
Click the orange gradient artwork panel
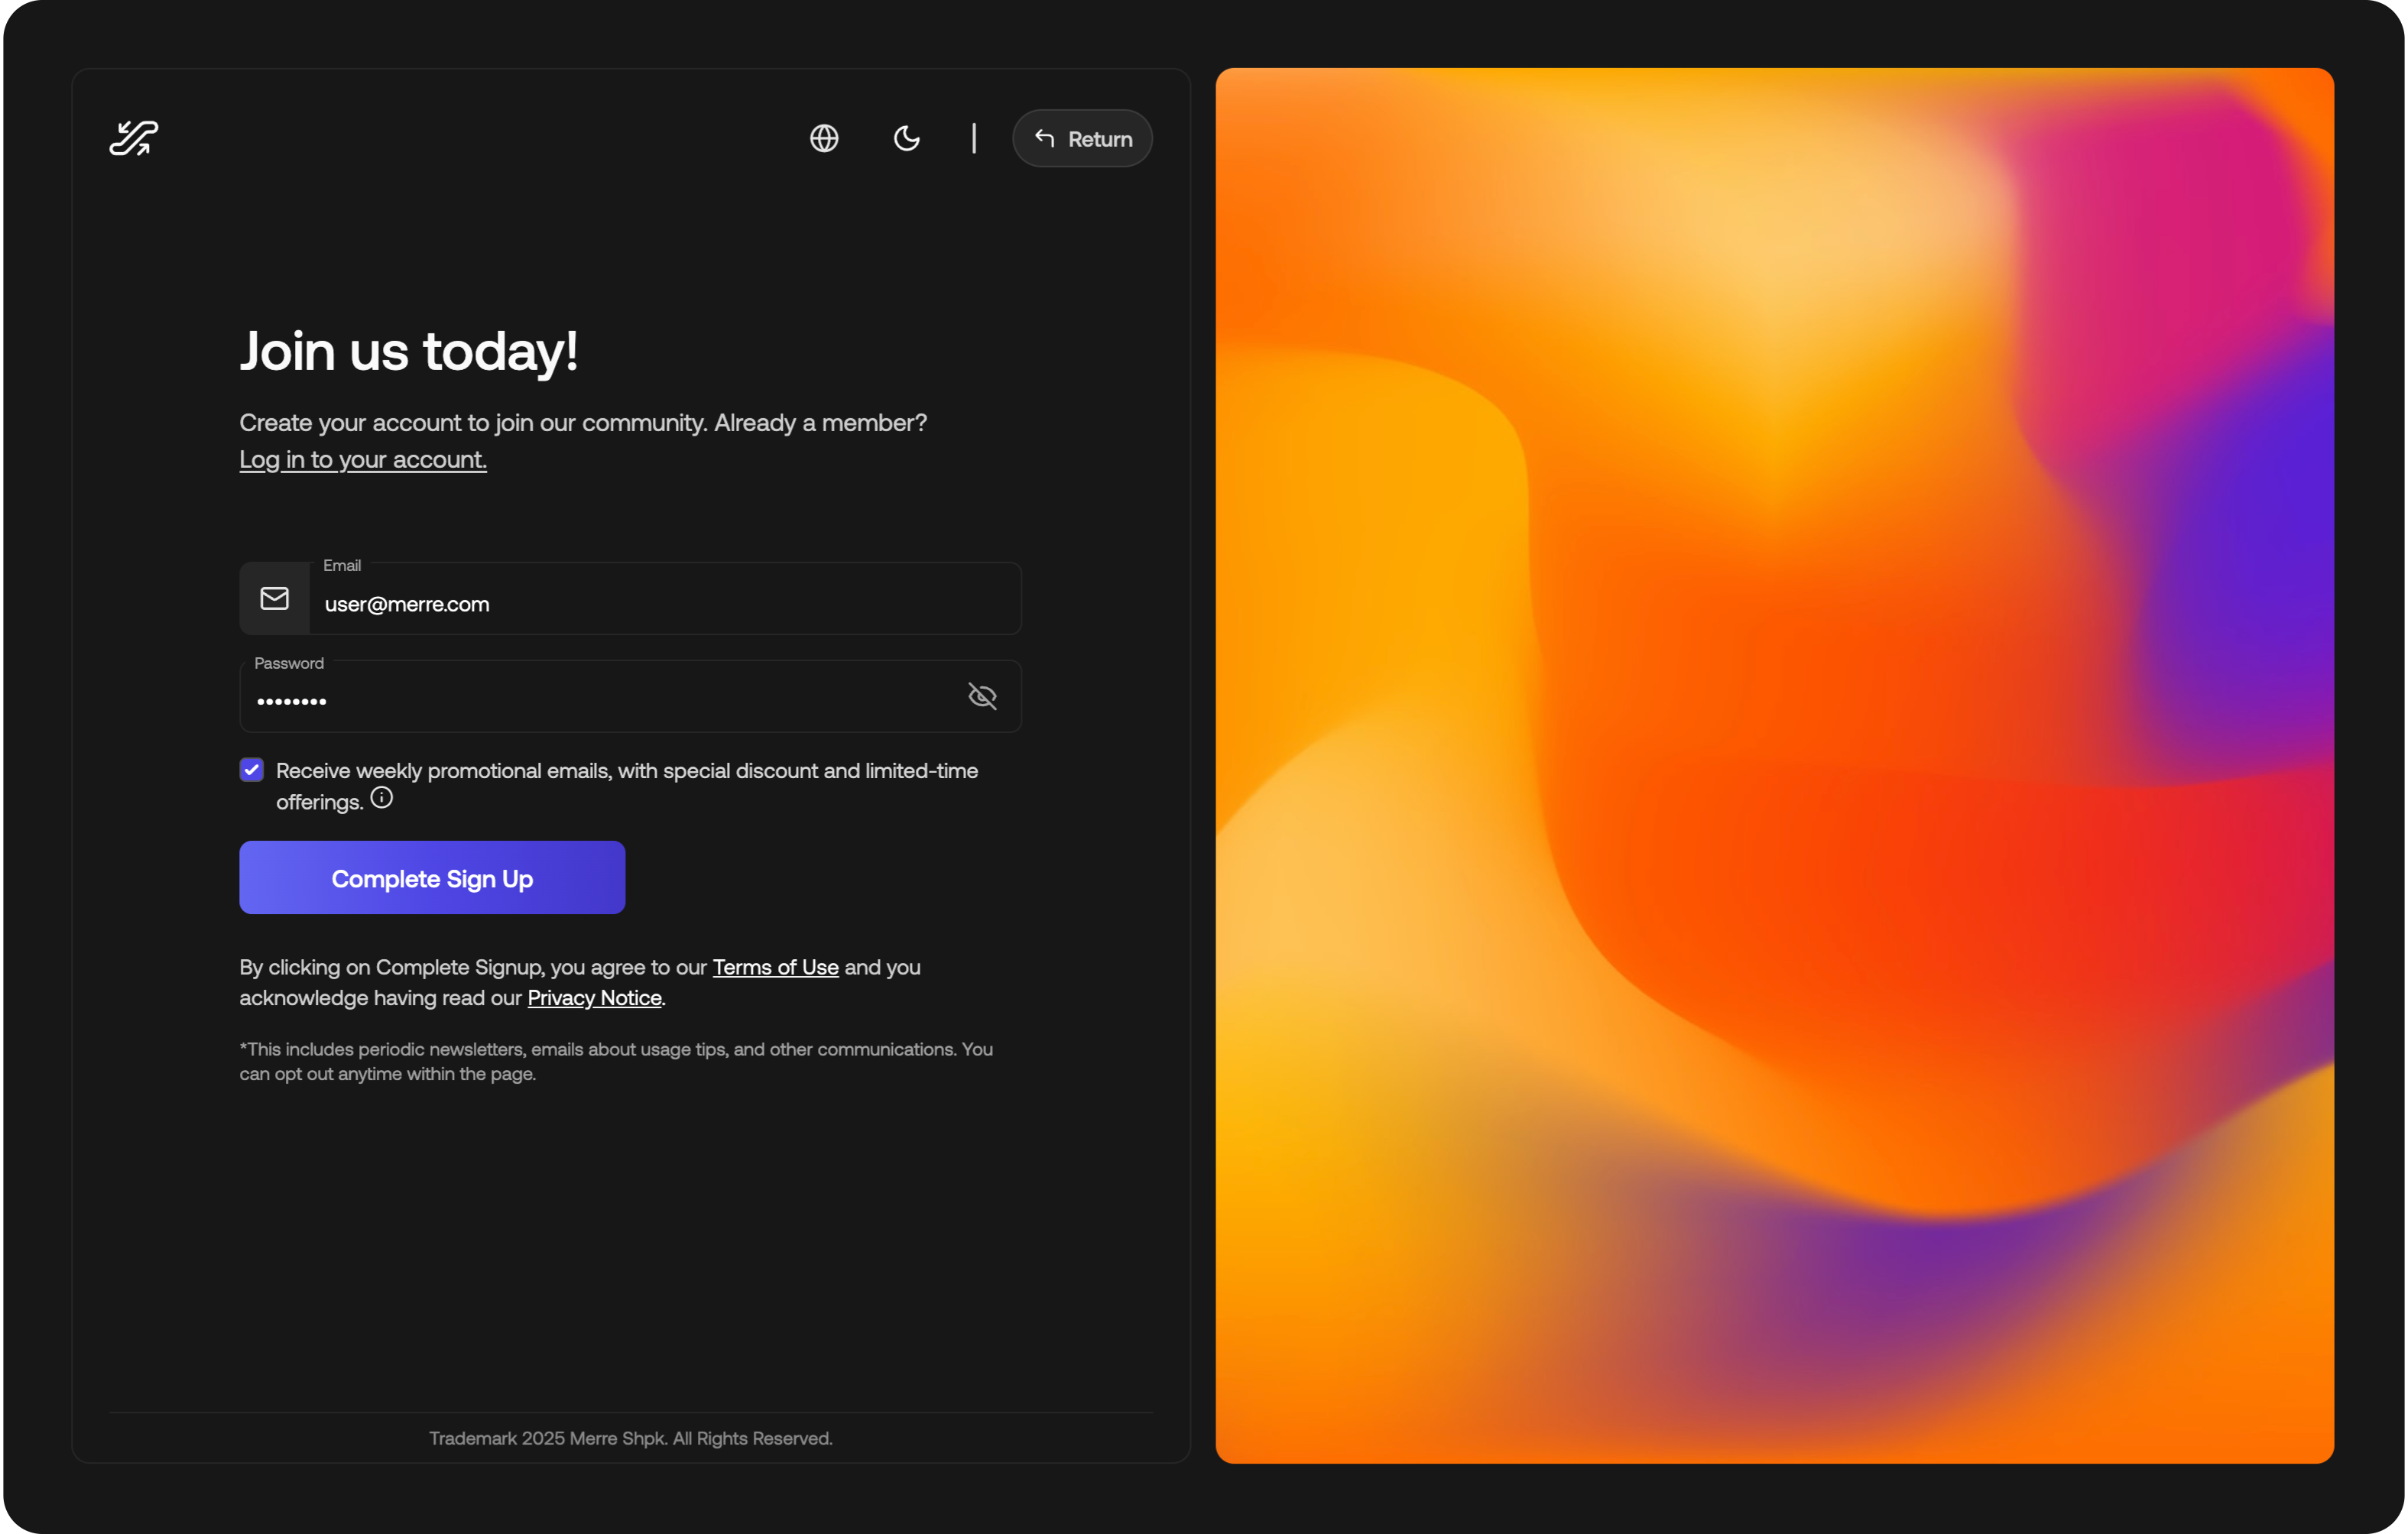point(1774,765)
